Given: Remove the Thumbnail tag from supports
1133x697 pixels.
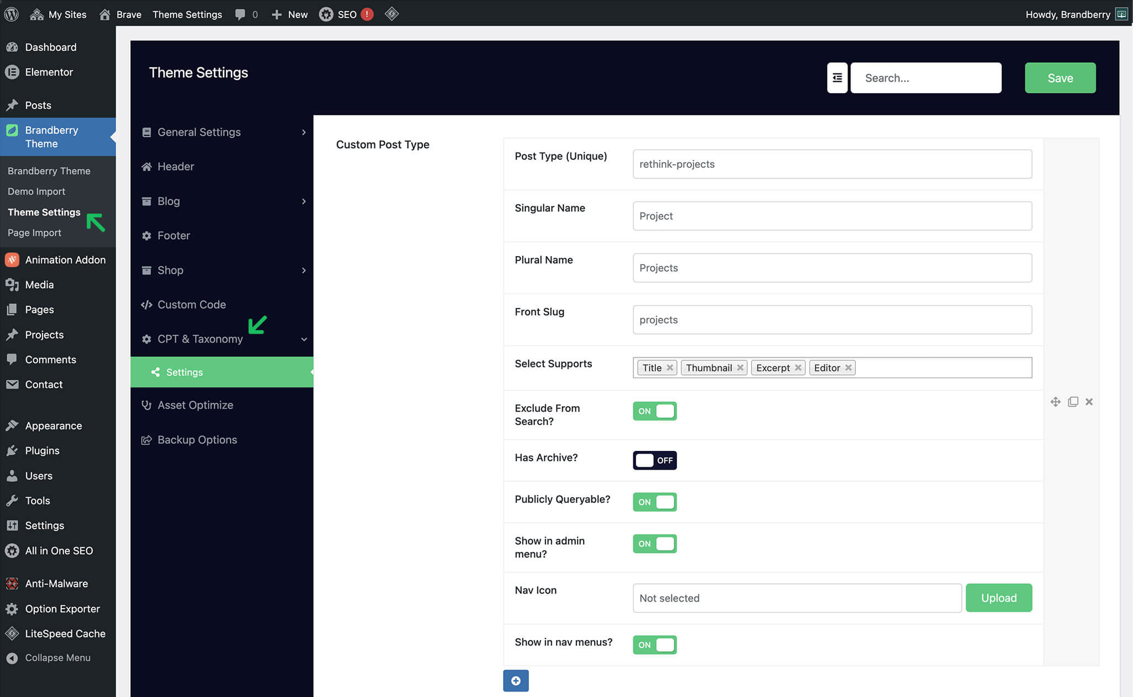Looking at the screenshot, I should pos(740,368).
